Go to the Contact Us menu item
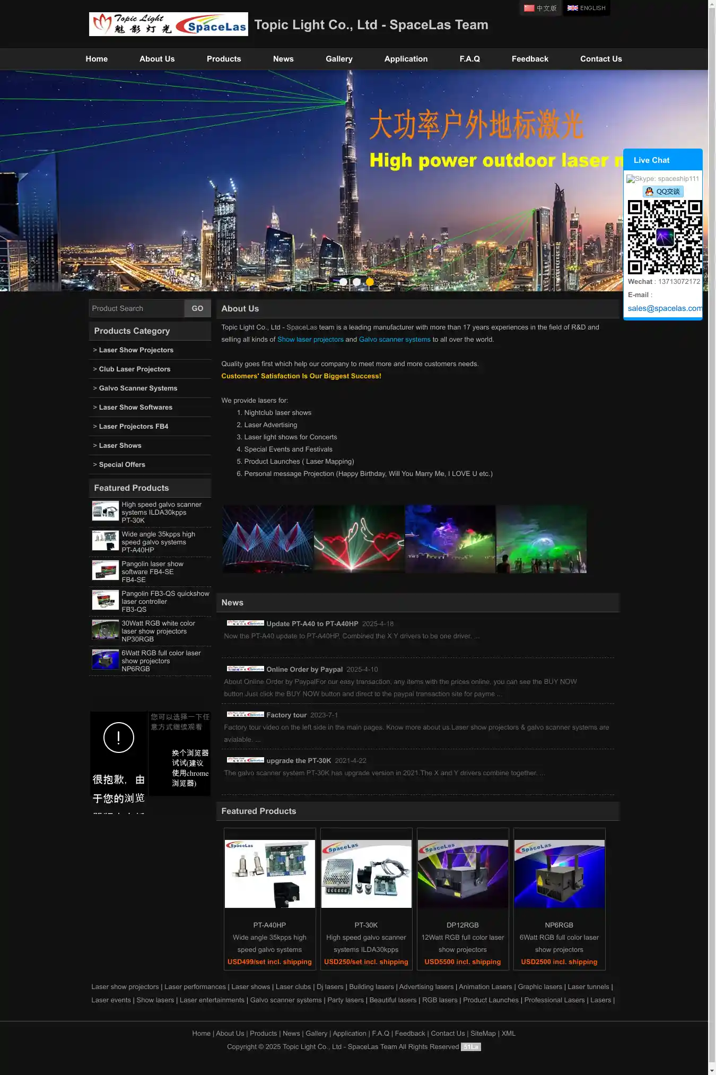716x1075 pixels. coord(600,59)
